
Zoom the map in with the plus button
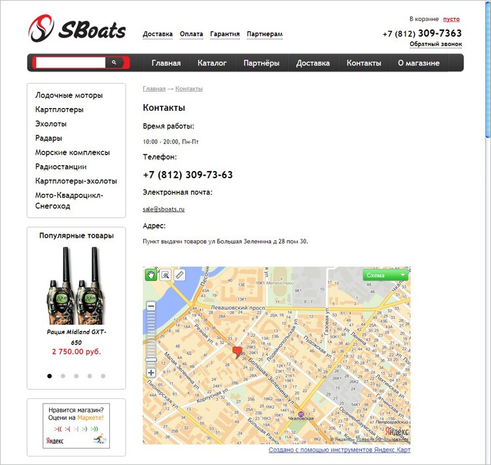pyautogui.click(x=151, y=373)
